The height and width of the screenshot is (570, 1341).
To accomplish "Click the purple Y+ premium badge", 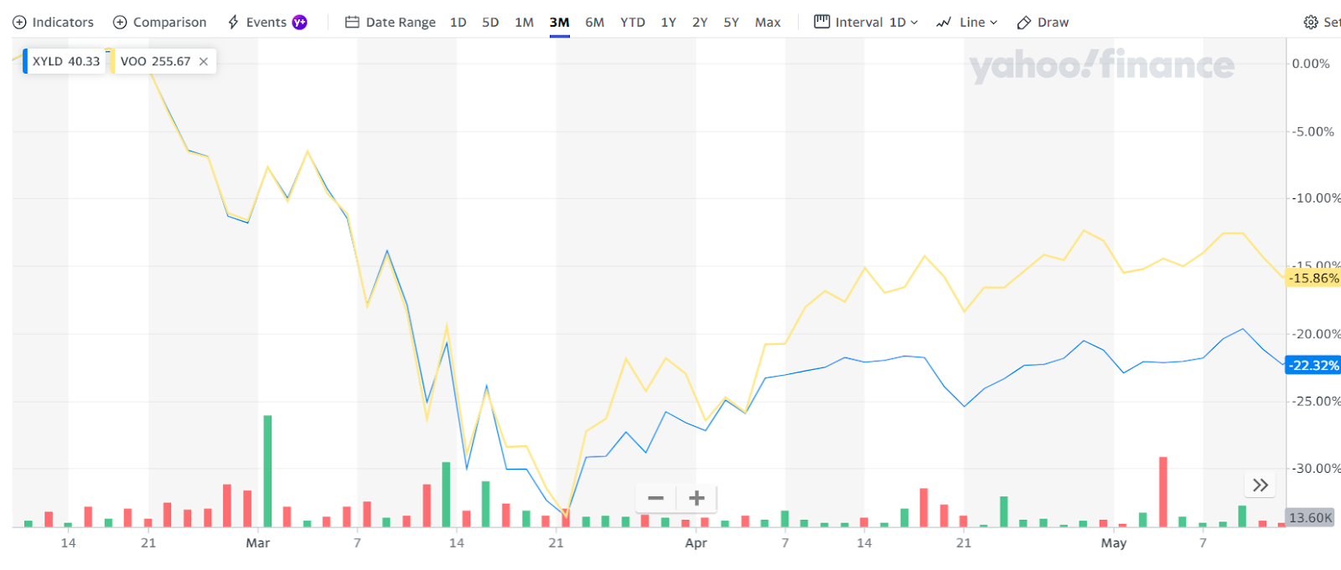I will click(x=299, y=23).
